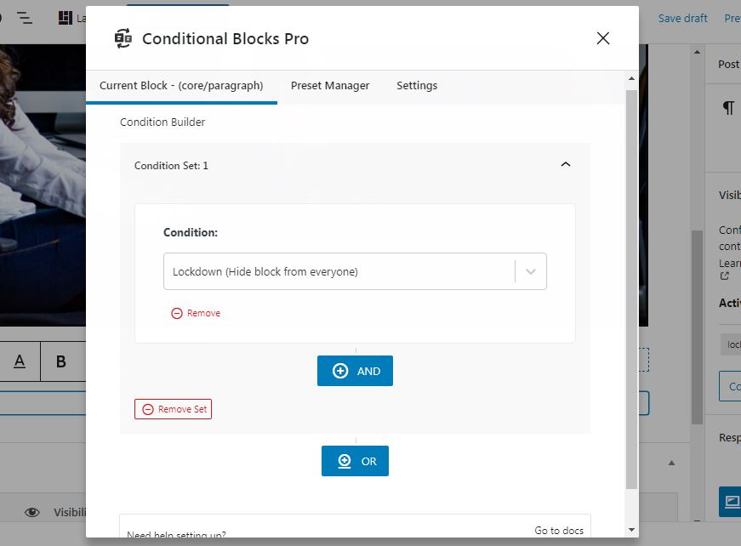Screen dimensions: 741x546
Task: Click Save draft in the editor
Action: (x=682, y=19)
